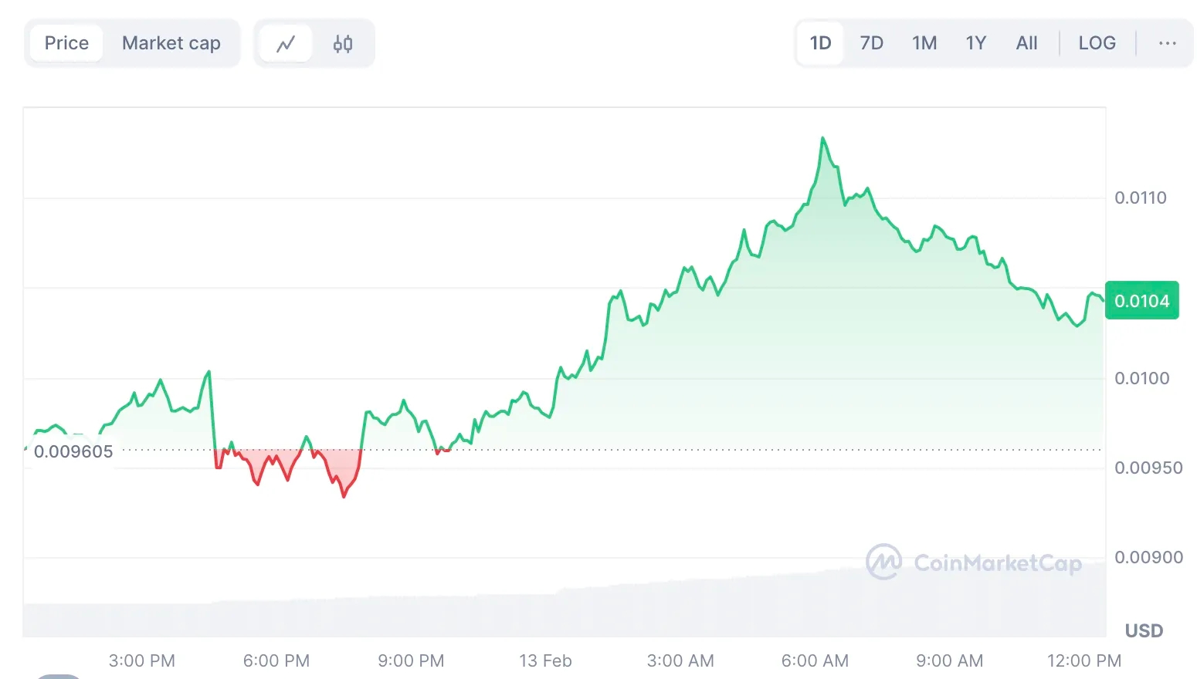
Task: Switch to line chart view icon
Action: (286, 43)
